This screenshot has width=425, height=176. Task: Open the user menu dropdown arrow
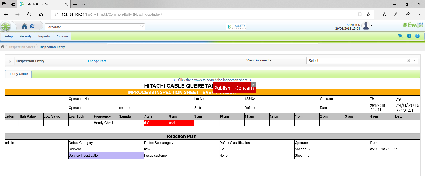372,26
